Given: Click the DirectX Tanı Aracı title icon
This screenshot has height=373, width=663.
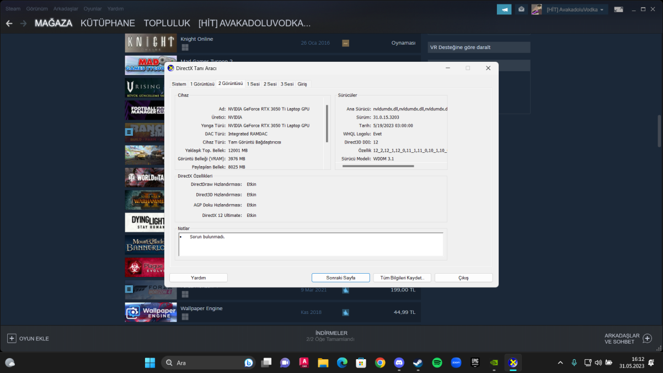Looking at the screenshot, I should 170,68.
